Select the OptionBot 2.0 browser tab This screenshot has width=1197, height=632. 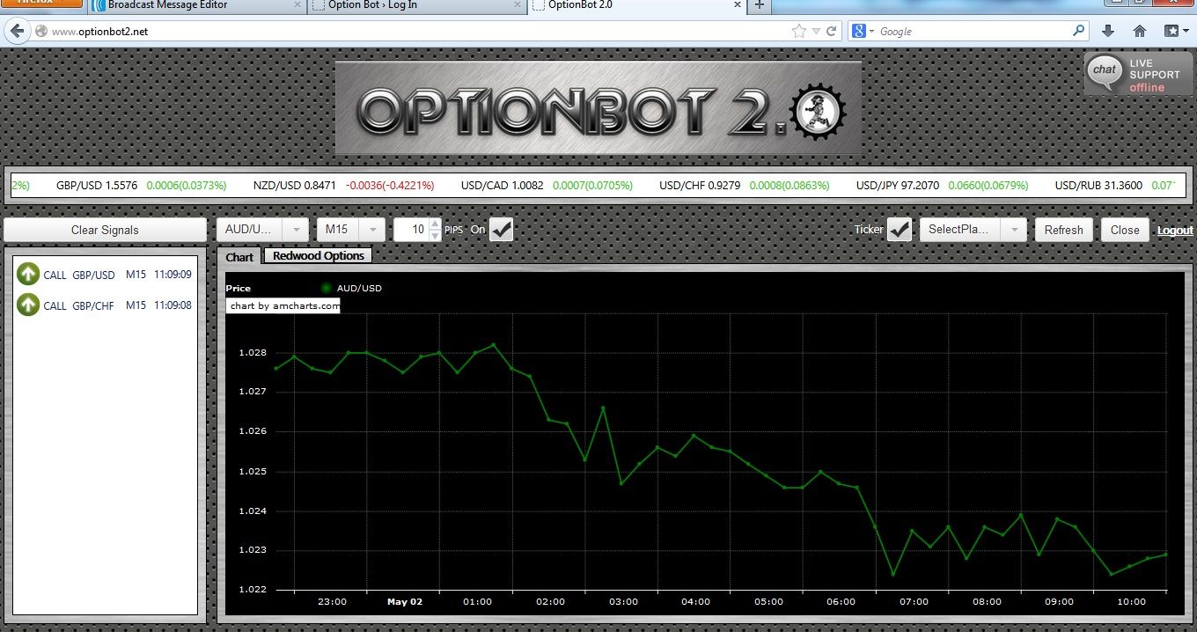[x=637, y=5]
